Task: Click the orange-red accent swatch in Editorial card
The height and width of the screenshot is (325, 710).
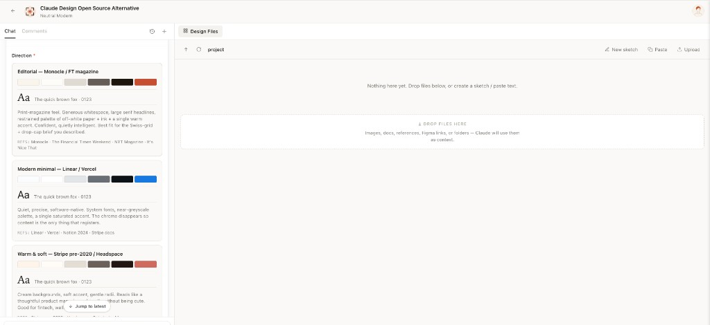Action: (146, 82)
